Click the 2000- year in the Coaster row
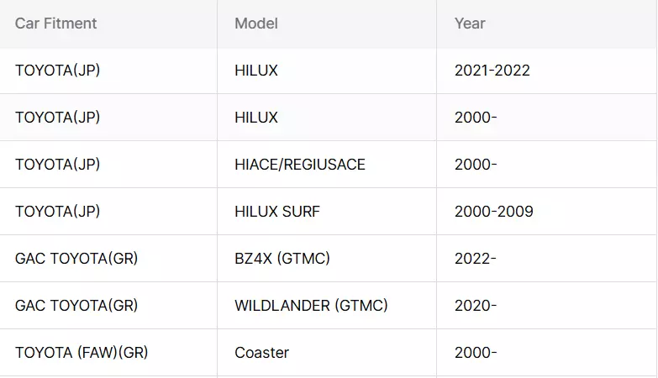This screenshot has width=658, height=378. (x=546, y=353)
